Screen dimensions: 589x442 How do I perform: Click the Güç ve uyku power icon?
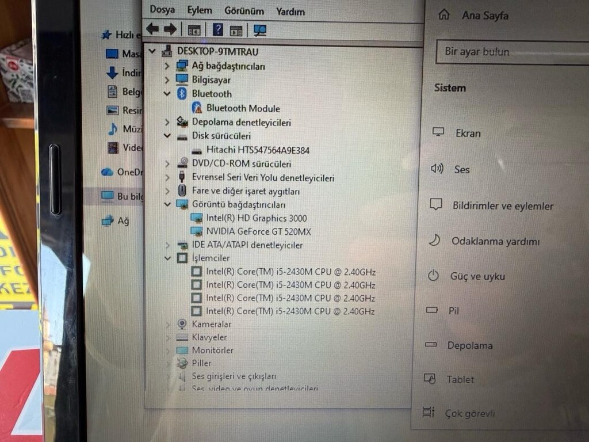point(433,276)
